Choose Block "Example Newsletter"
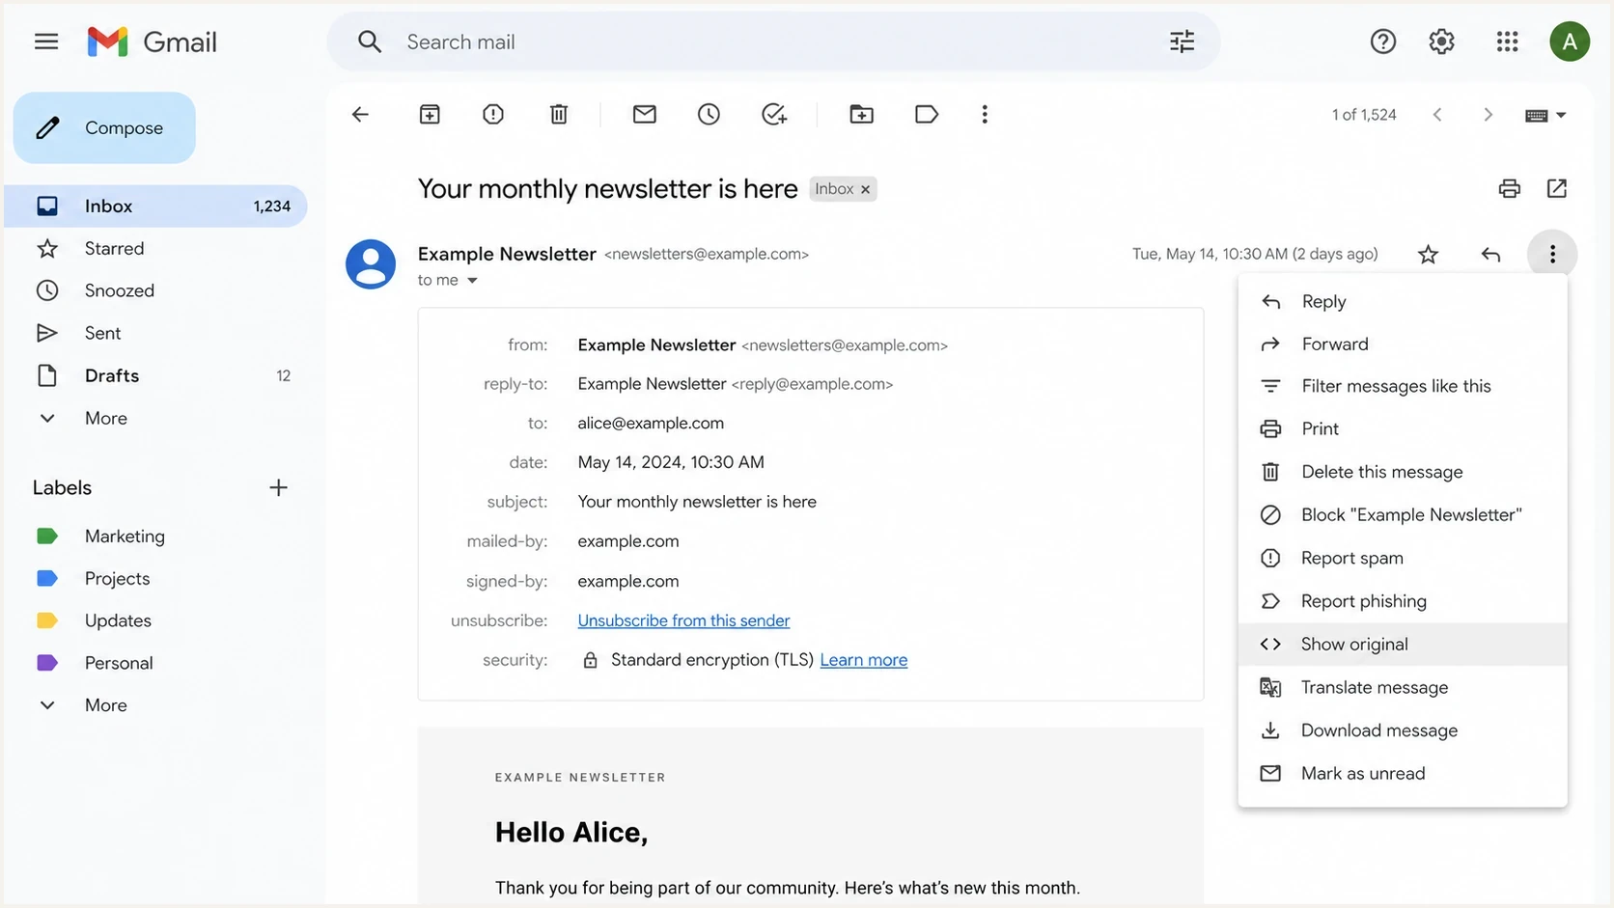This screenshot has height=908, width=1614. pyautogui.click(x=1403, y=514)
